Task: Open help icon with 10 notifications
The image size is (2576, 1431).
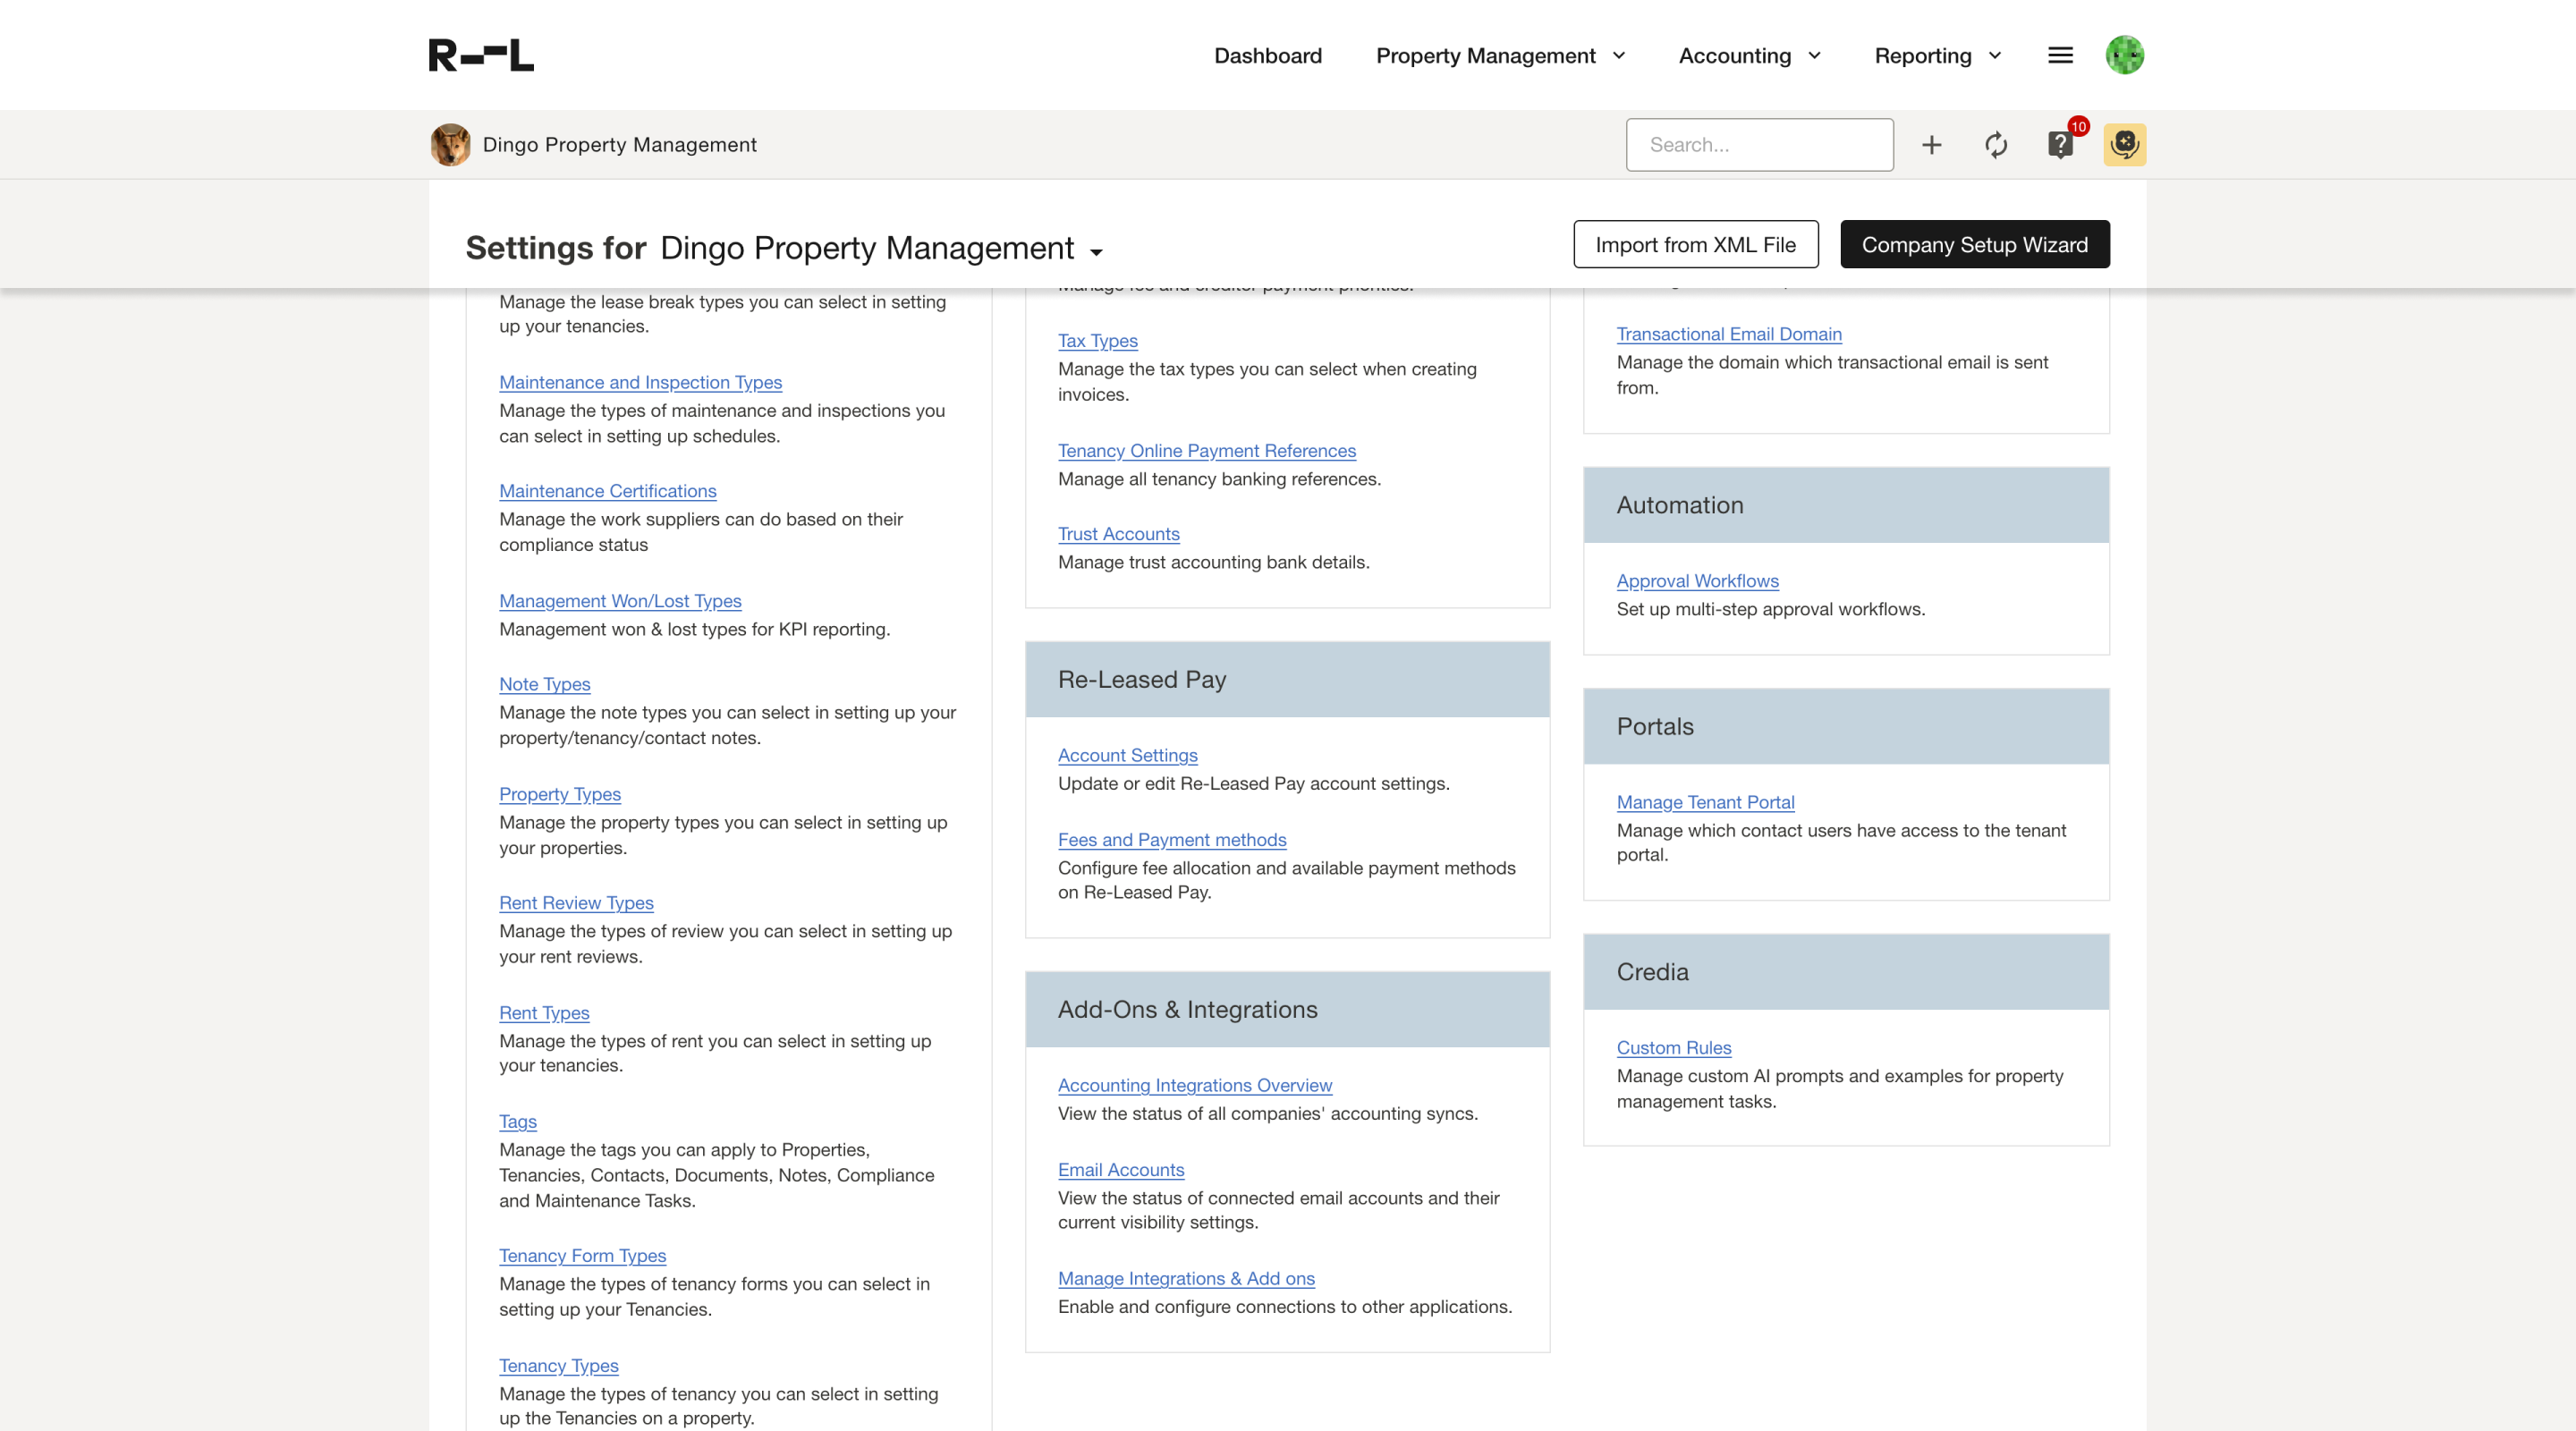Action: pyautogui.click(x=2060, y=145)
